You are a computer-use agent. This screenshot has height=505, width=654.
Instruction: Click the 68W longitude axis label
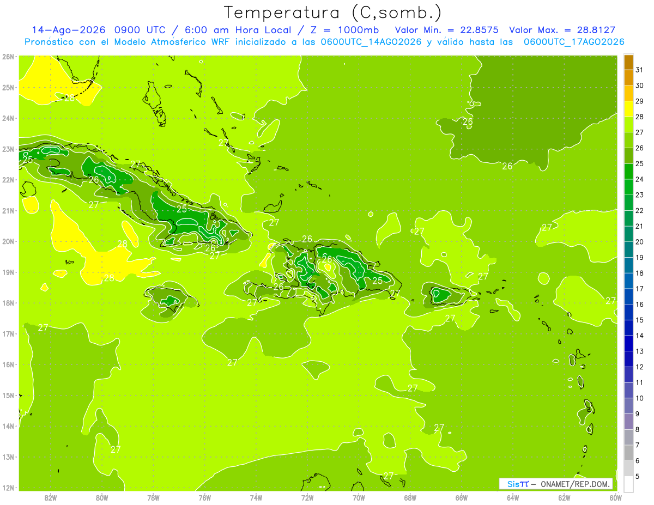410,497
